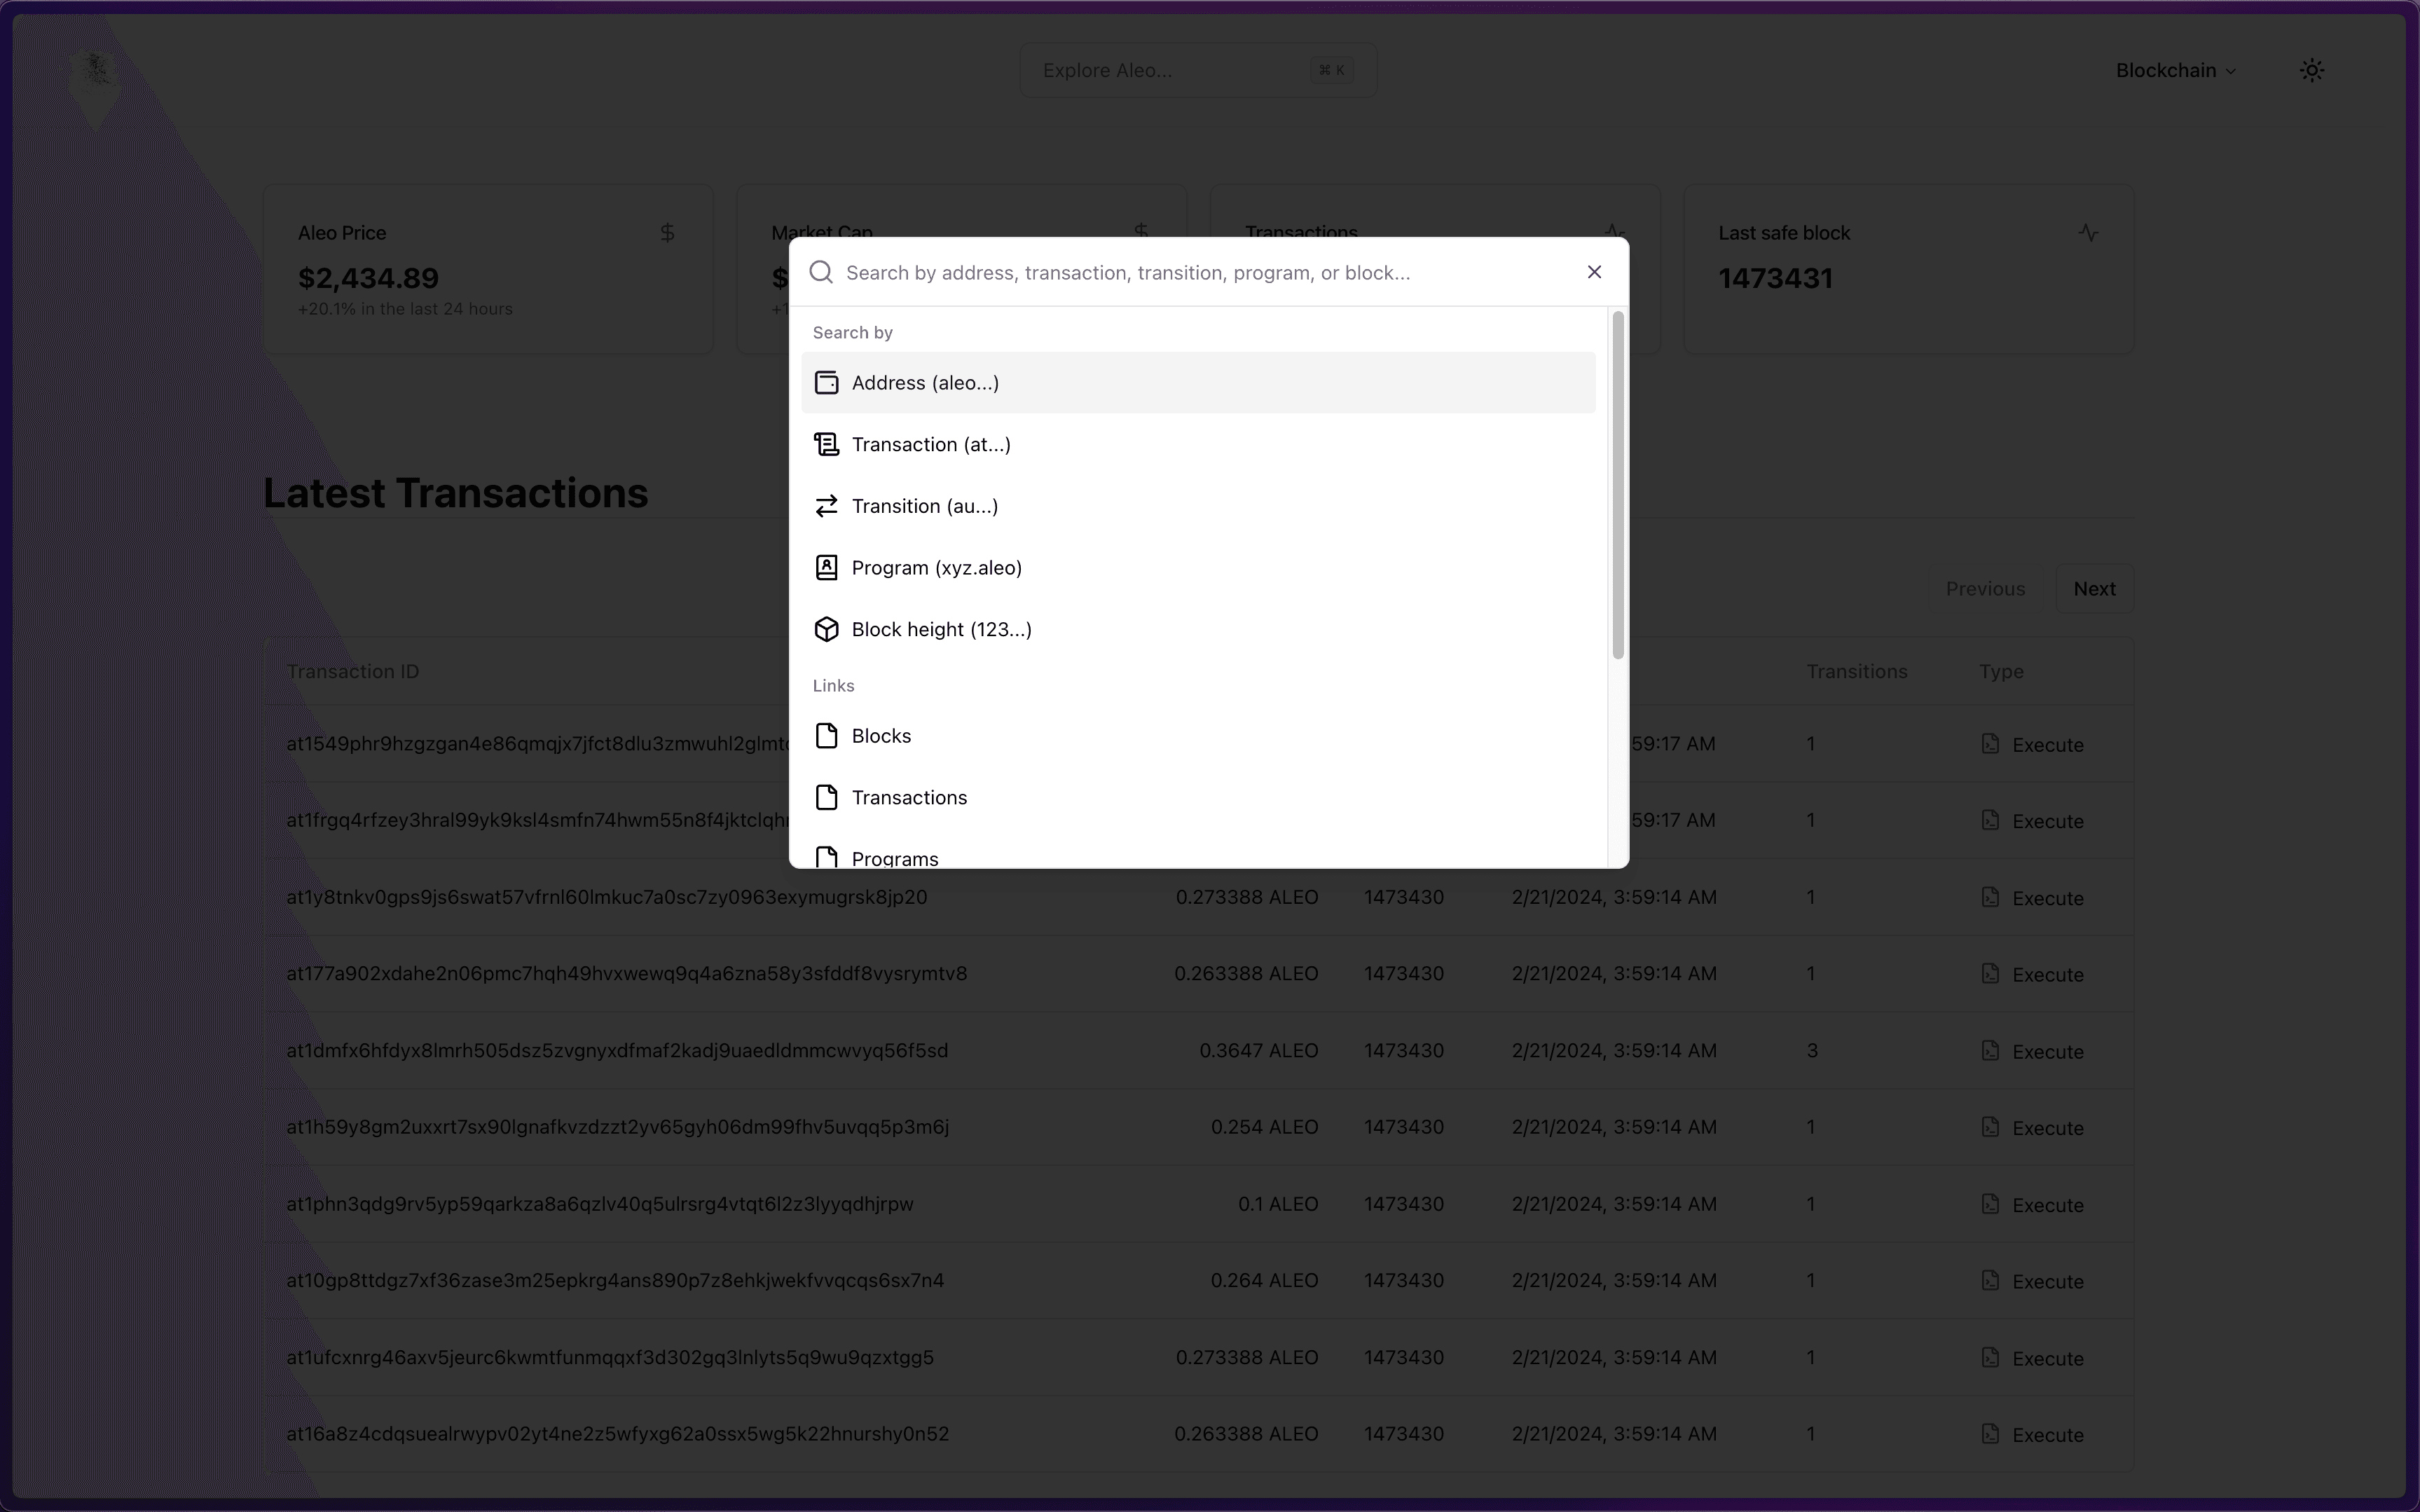Click the wallet icon beside Address
This screenshot has width=2420, height=1512.
point(826,383)
